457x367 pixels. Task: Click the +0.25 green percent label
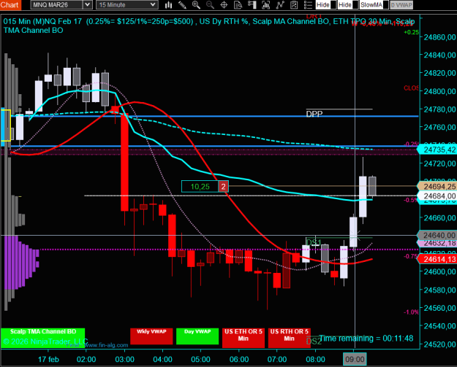click(x=411, y=32)
